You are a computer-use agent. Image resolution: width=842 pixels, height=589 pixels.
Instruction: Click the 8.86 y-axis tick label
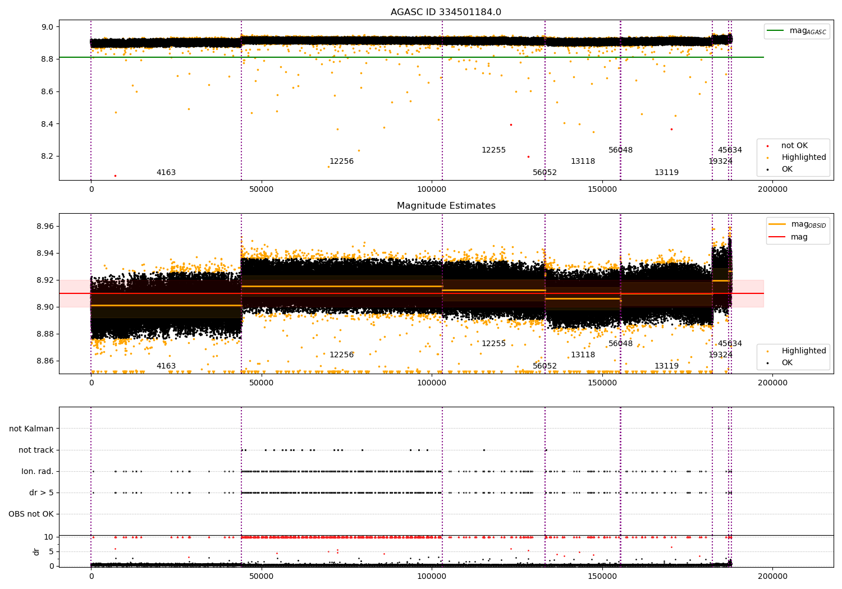click(x=45, y=361)
